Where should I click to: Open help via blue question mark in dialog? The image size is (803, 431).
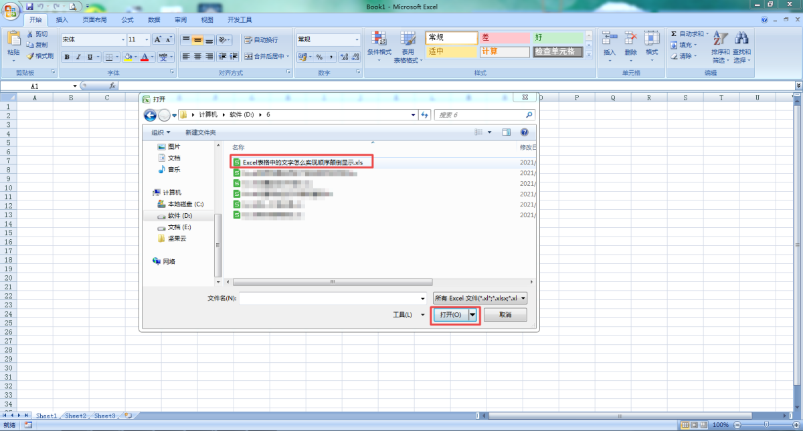(x=524, y=132)
